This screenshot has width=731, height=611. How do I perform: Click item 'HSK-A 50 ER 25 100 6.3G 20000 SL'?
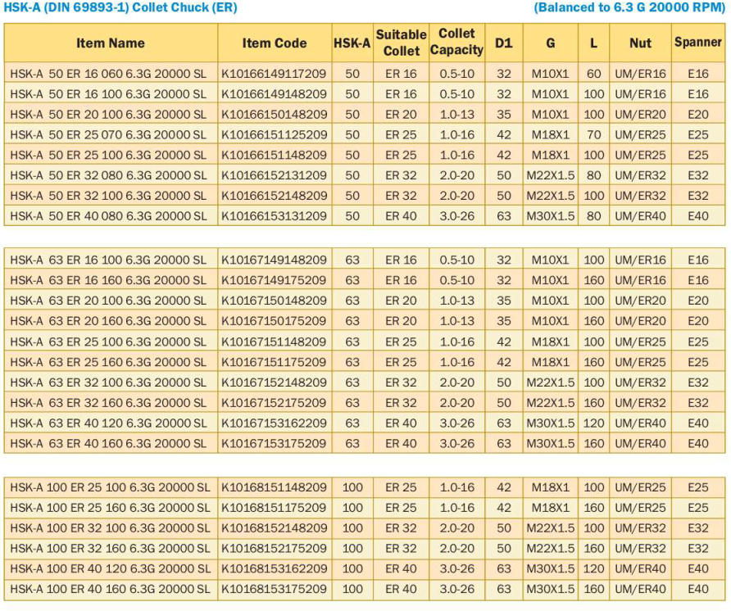[108, 155]
